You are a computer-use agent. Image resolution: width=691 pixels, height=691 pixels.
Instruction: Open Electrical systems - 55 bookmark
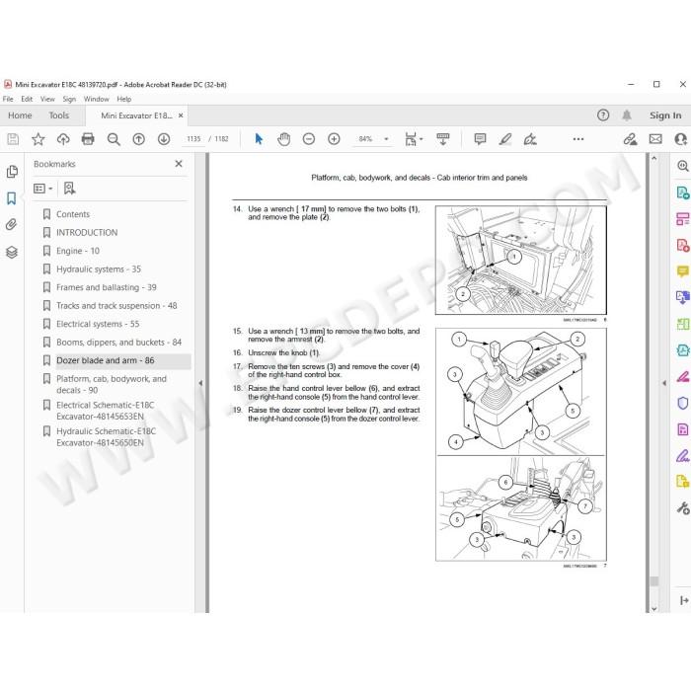98,324
